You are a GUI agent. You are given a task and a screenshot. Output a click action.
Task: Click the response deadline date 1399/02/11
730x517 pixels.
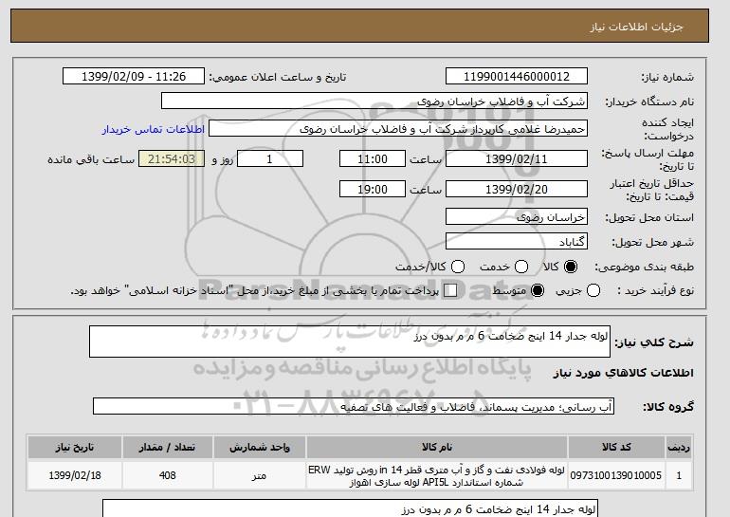coord(517,158)
